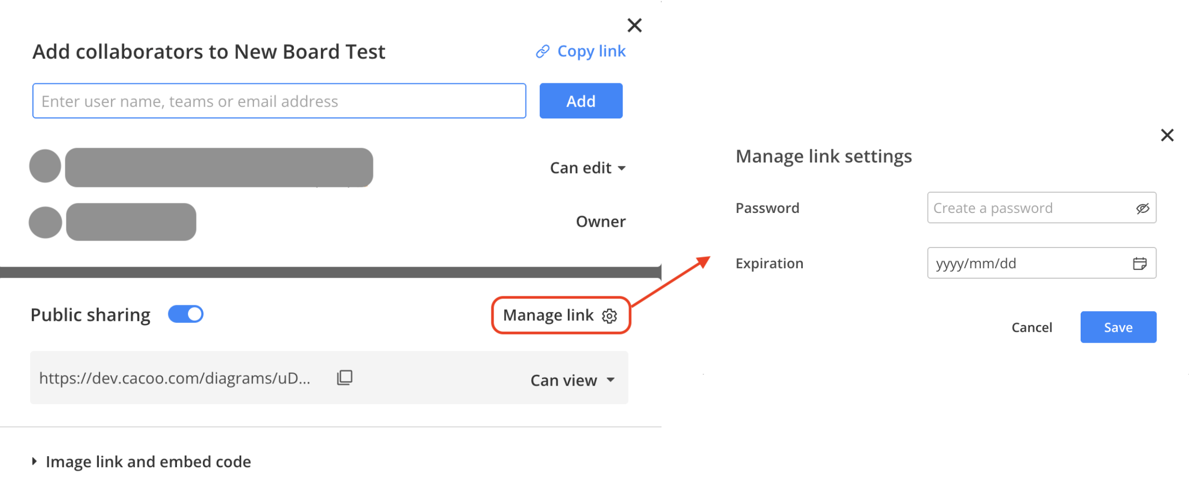Click the Owner role label
The image size is (1189, 496).
pyautogui.click(x=601, y=221)
